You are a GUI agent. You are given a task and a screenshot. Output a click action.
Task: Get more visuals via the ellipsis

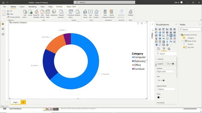tap(171, 45)
